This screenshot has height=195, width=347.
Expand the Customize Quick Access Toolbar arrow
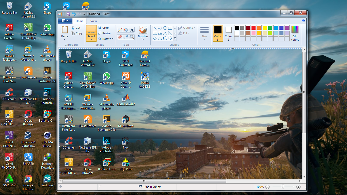[84, 14]
